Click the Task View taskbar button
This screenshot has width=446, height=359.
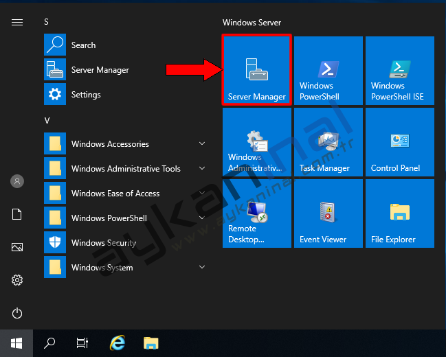(82, 343)
